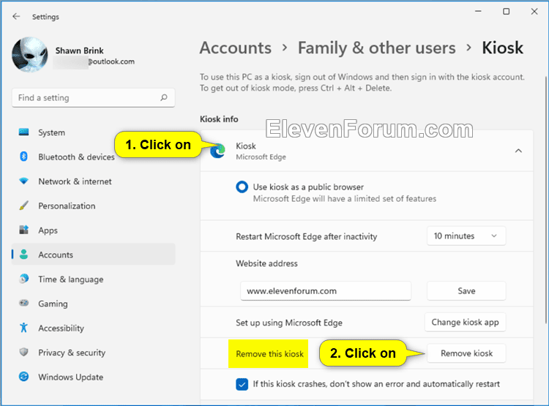Open Time & language settings

(93, 279)
